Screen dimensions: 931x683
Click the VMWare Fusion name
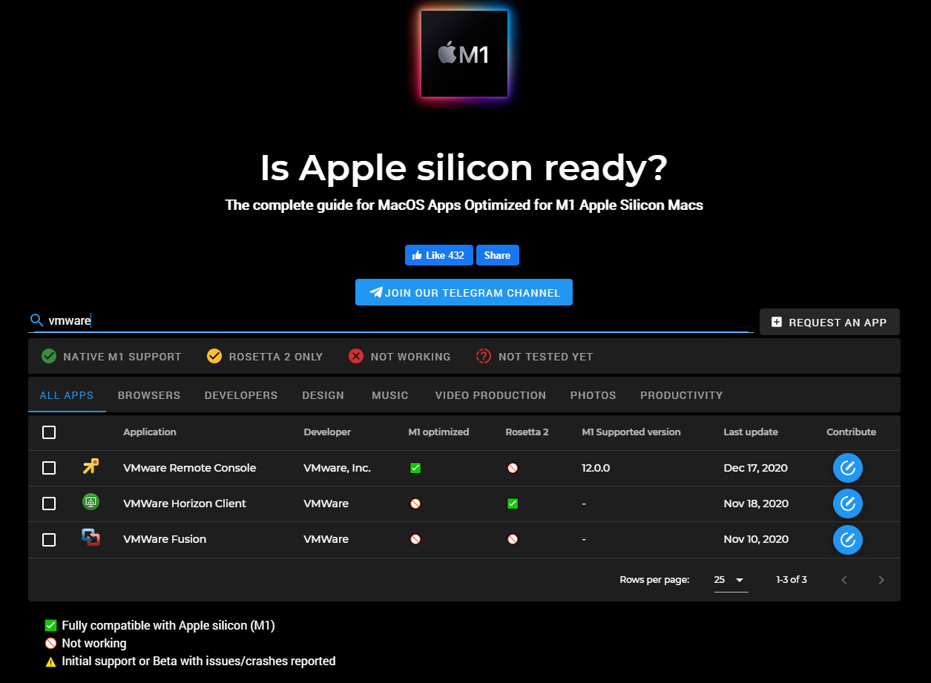coord(165,539)
